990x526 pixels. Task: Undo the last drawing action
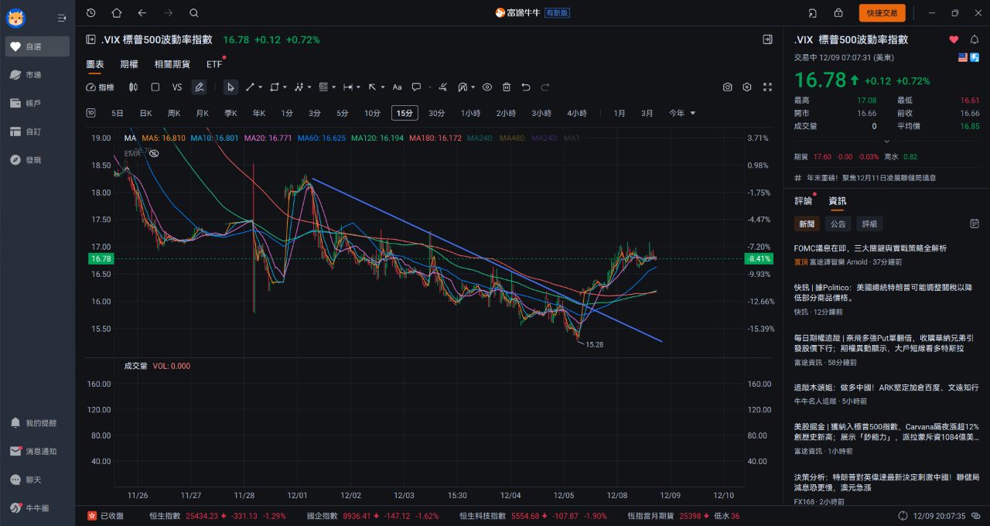[x=526, y=87]
